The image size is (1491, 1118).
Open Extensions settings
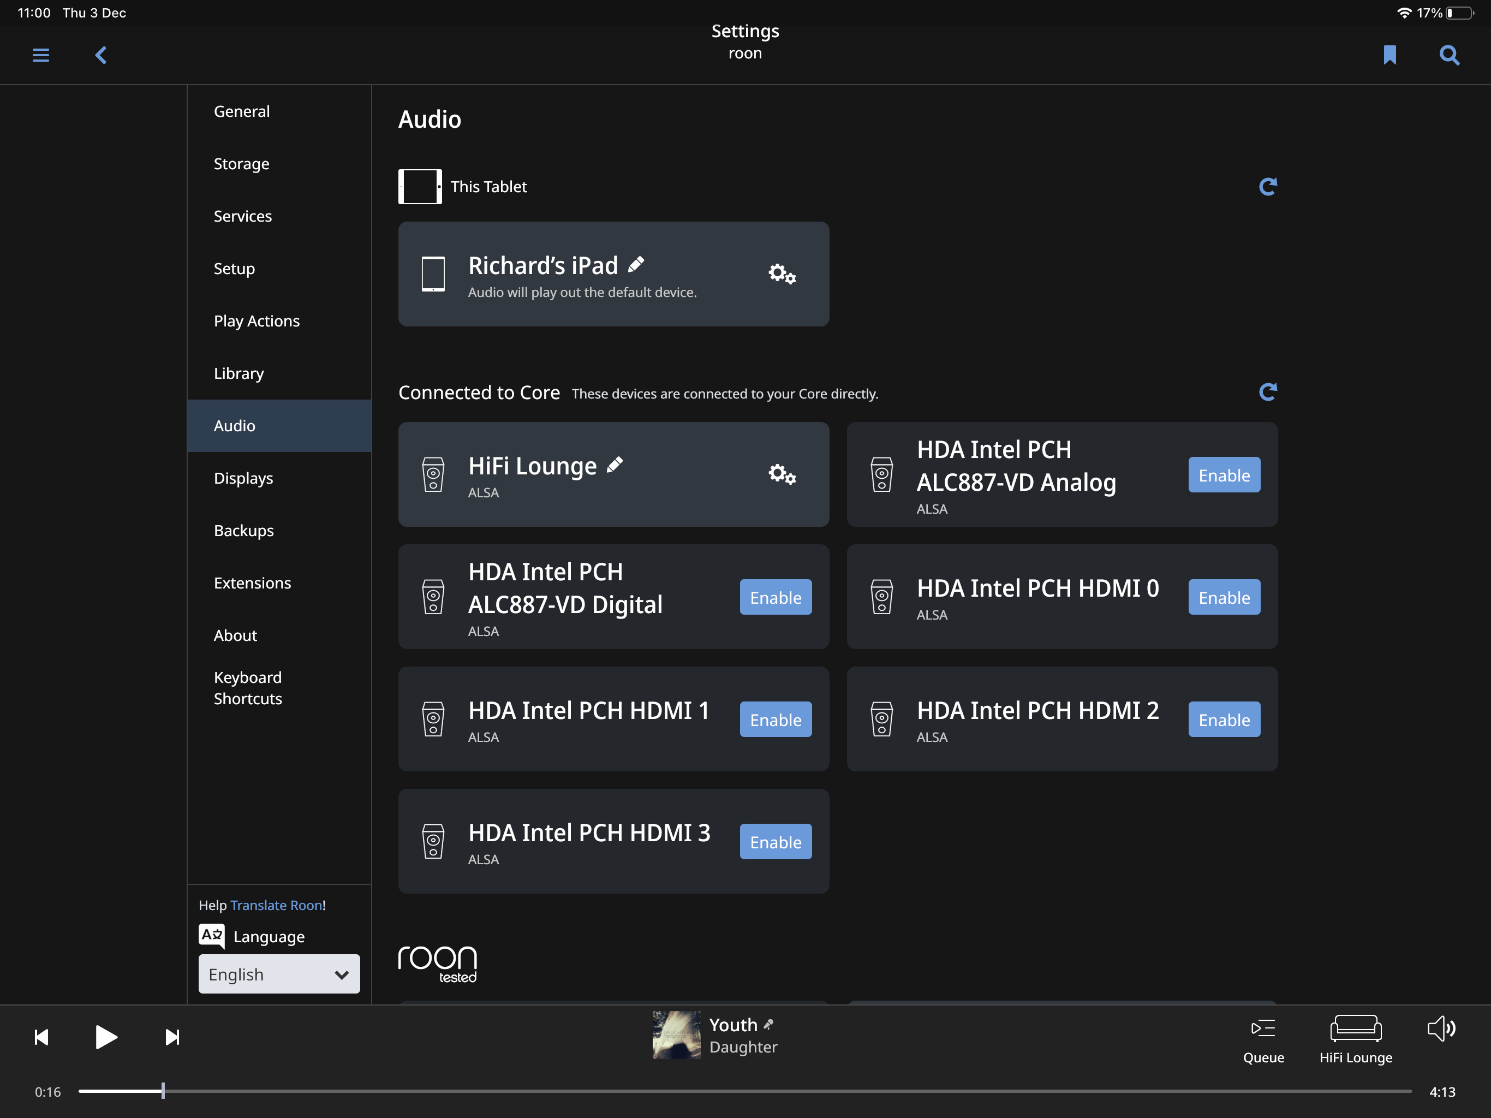click(279, 582)
